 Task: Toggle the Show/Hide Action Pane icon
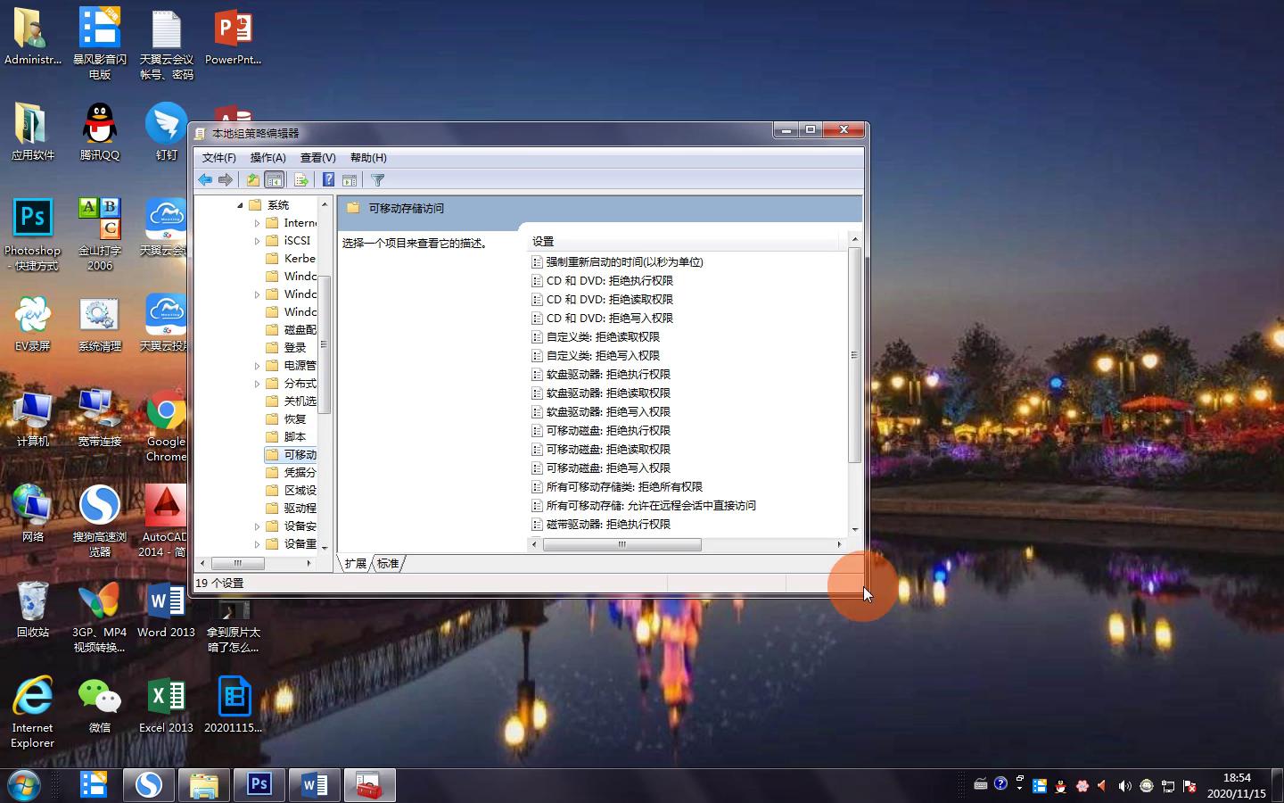coord(350,180)
